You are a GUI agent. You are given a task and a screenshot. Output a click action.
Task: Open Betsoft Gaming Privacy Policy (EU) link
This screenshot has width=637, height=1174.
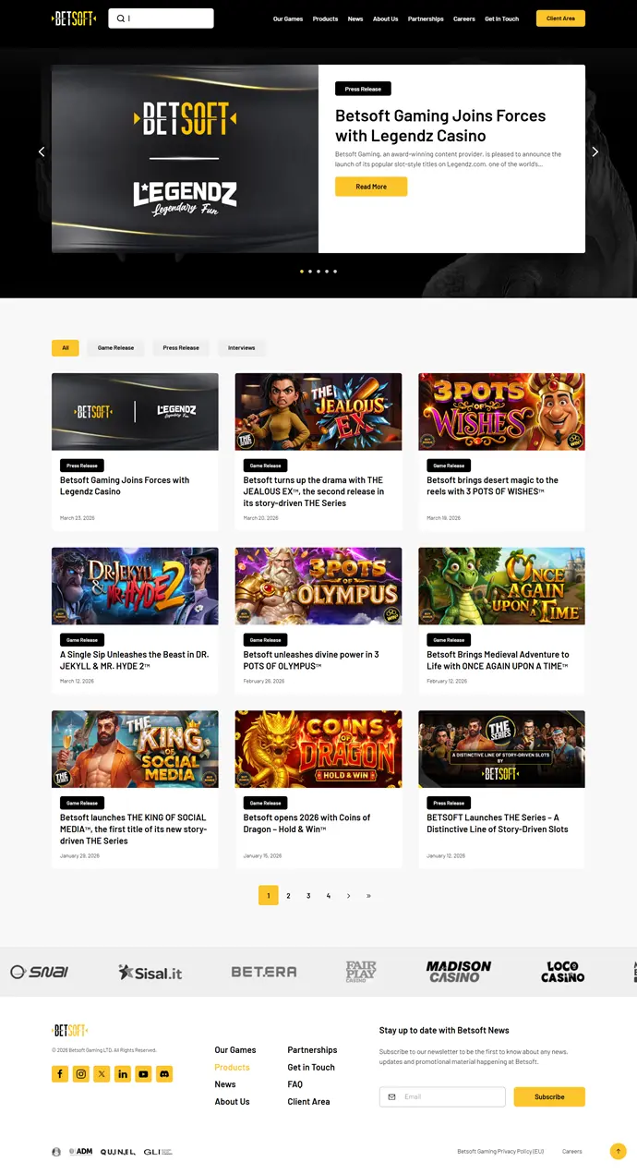500,1152
